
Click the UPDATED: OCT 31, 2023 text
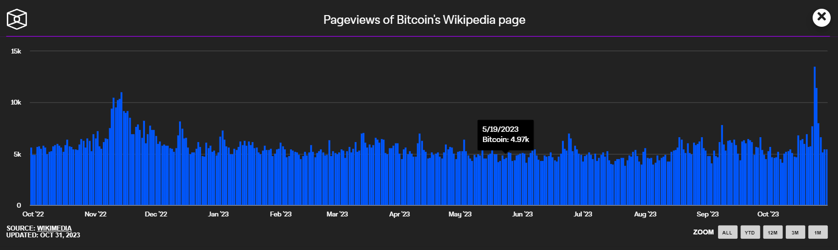pos(43,235)
